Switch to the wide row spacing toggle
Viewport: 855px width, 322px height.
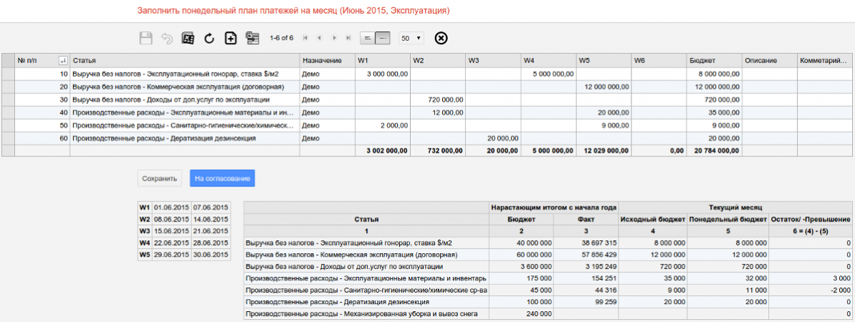pyautogui.click(x=383, y=38)
